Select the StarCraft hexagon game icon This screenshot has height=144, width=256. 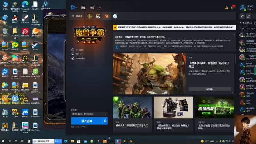click(x=115, y=16)
